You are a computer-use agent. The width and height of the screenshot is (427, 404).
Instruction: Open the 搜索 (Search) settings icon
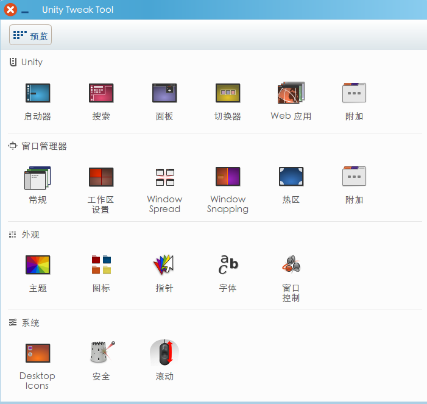coord(101,93)
